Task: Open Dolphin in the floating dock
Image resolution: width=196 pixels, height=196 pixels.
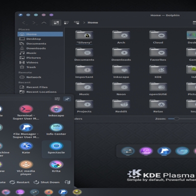Action: (164, 151)
